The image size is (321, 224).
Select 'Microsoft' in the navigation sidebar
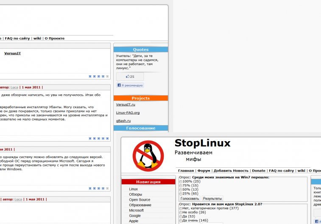pos(137,210)
